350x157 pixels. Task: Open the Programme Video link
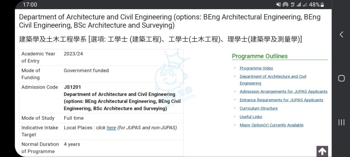click(x=256, y=68)
